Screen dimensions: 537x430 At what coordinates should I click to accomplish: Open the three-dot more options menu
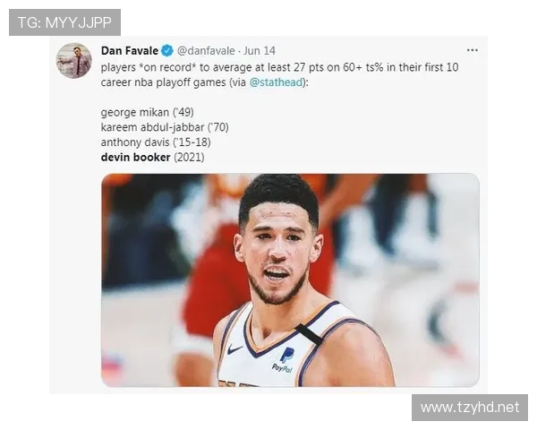[x=473, y=50]
